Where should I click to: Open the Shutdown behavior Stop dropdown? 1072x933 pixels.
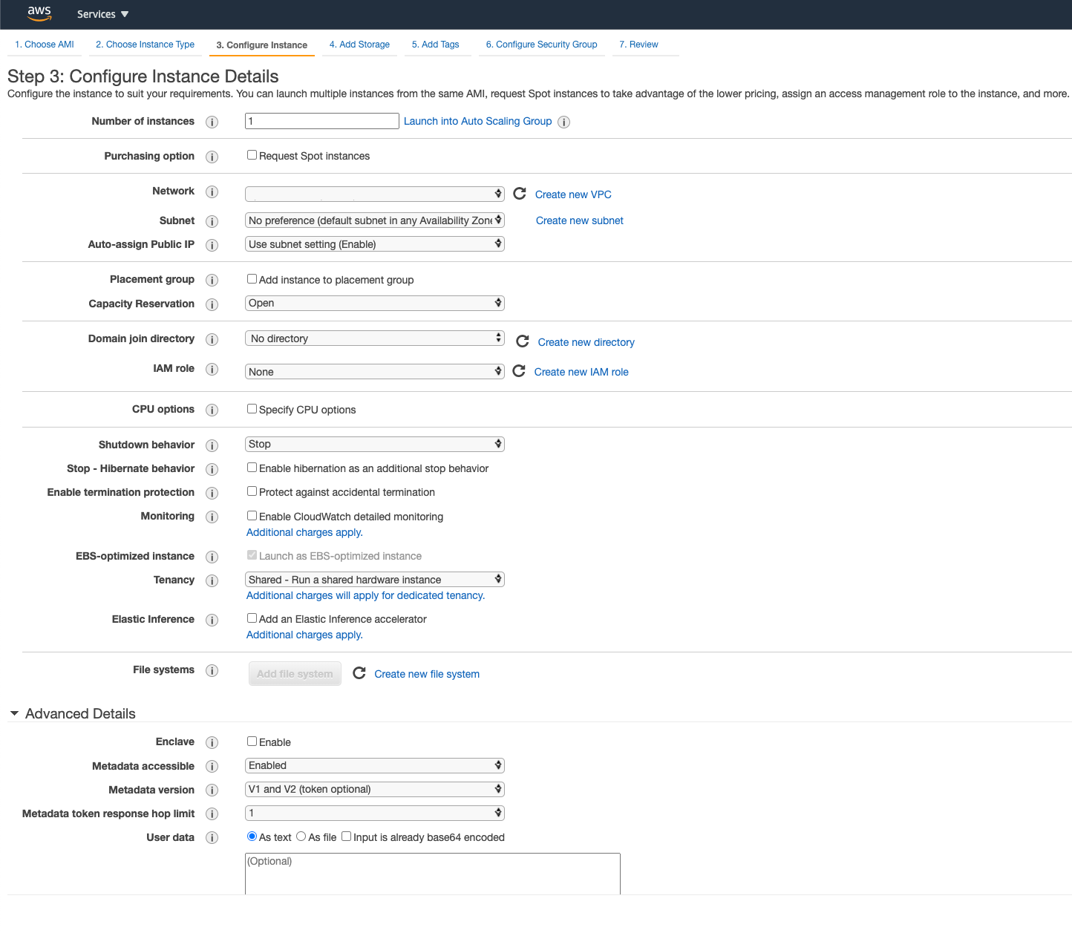(375, 444)
